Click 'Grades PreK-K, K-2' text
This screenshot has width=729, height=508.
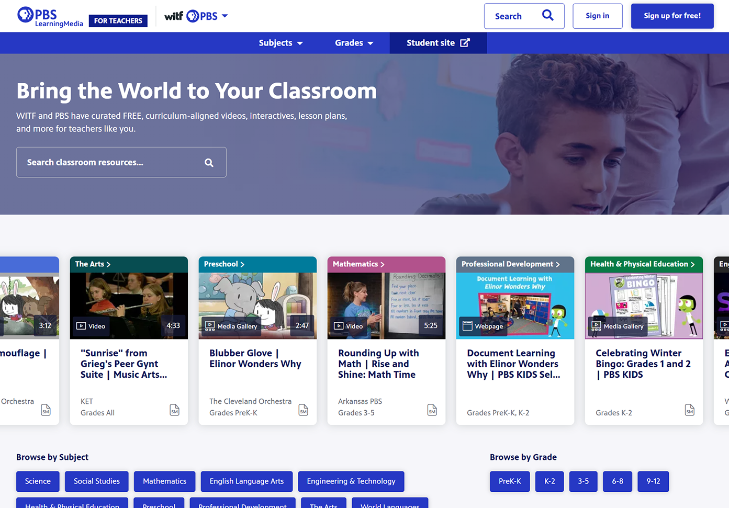(498, 413)
